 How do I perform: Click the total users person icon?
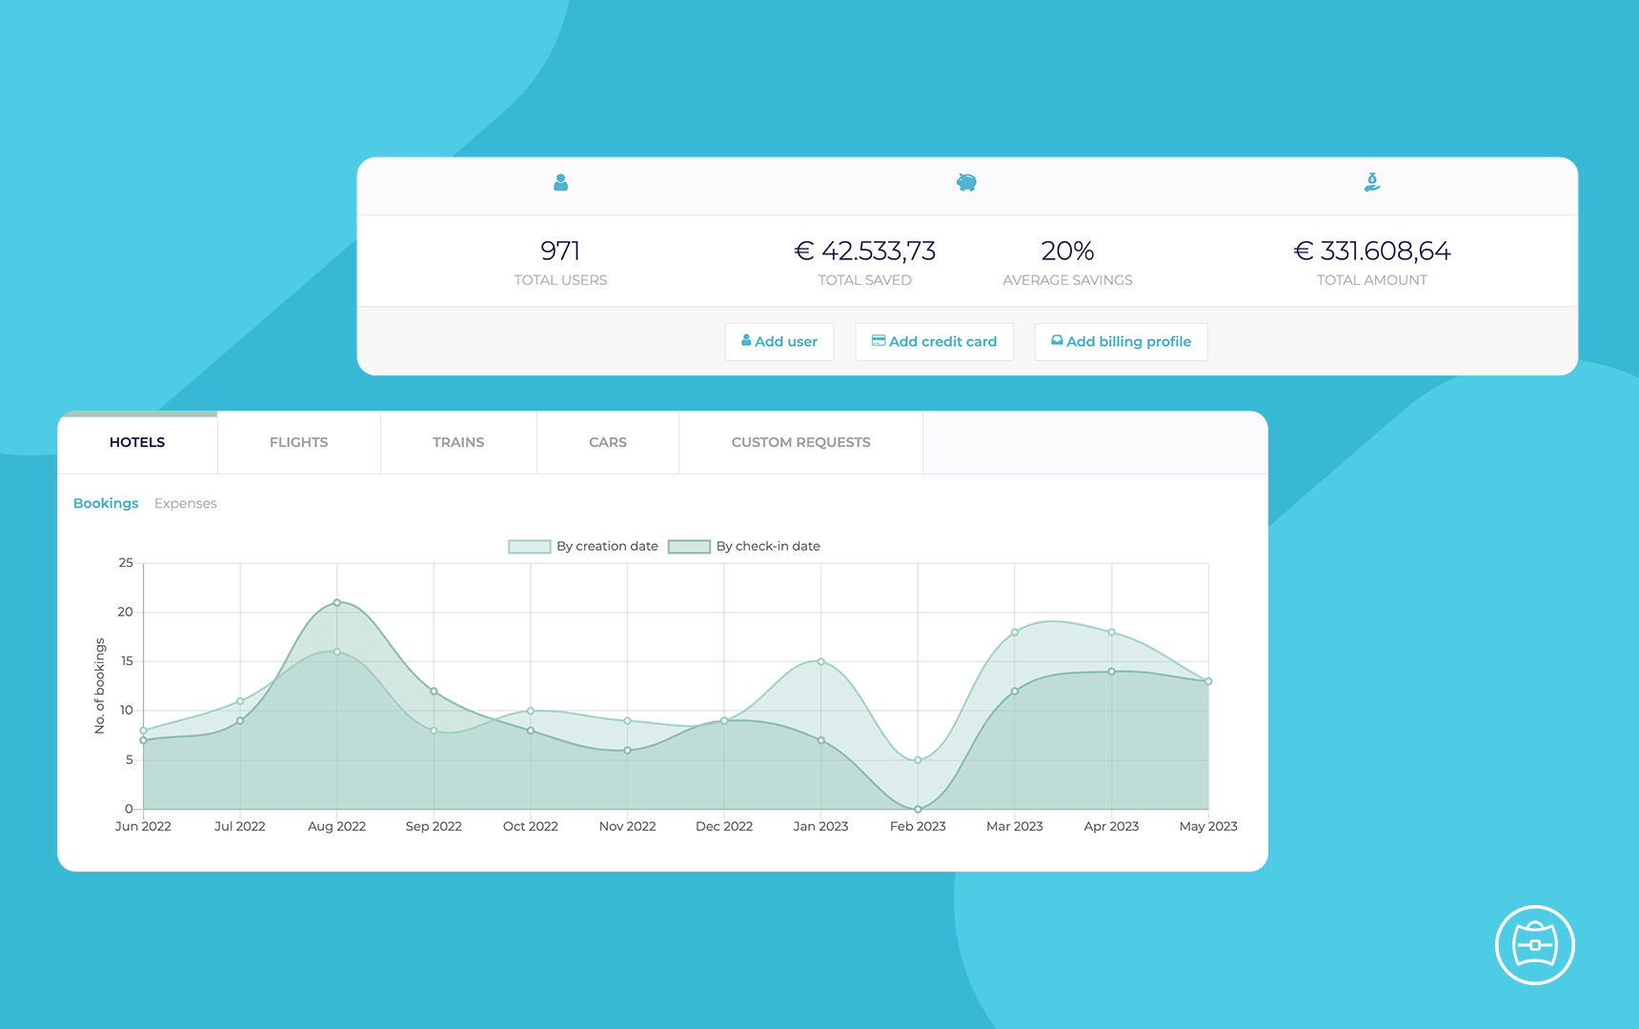pyautogui.click(x=560, y=182)
